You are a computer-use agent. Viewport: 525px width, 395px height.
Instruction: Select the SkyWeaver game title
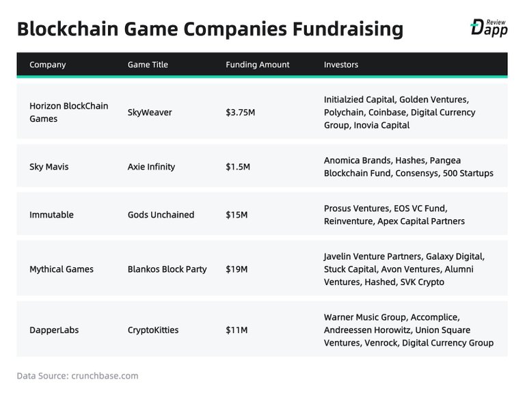pyautogui.click(x=150, y=112)
